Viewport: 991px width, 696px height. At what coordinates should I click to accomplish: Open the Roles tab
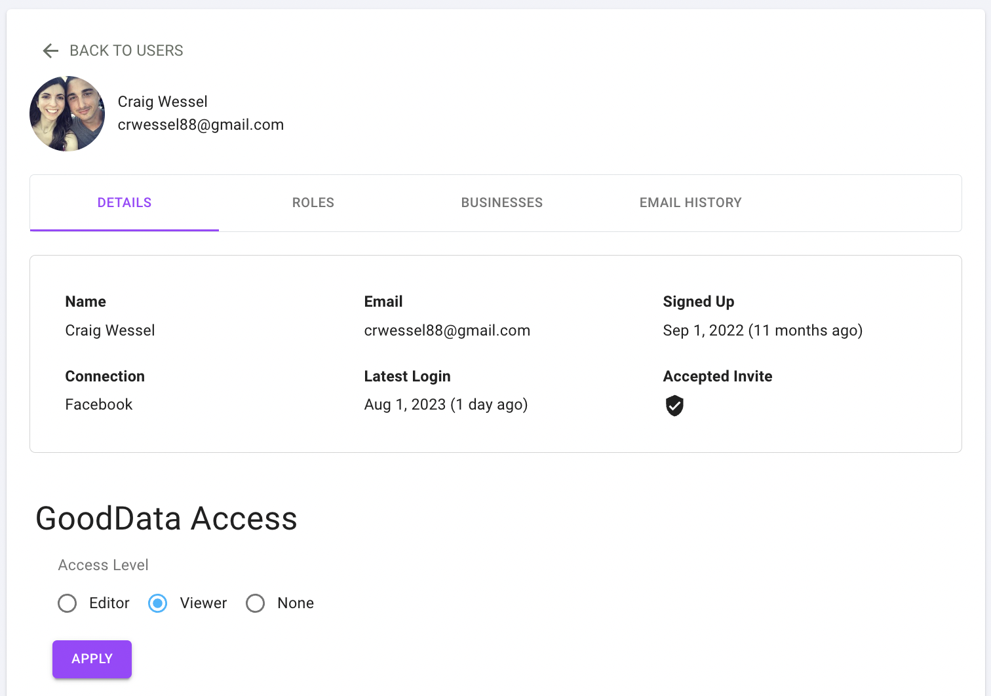313,203
